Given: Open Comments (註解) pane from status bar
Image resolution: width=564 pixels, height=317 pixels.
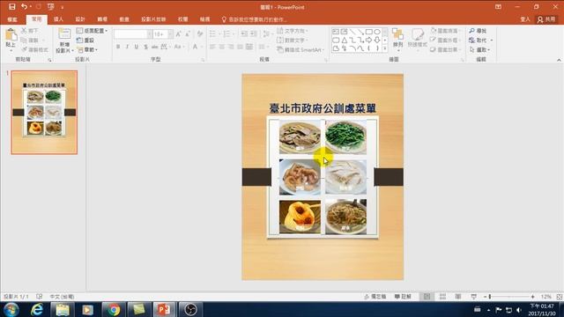Looking at the screenshot, I should click(x=403, y=297).
